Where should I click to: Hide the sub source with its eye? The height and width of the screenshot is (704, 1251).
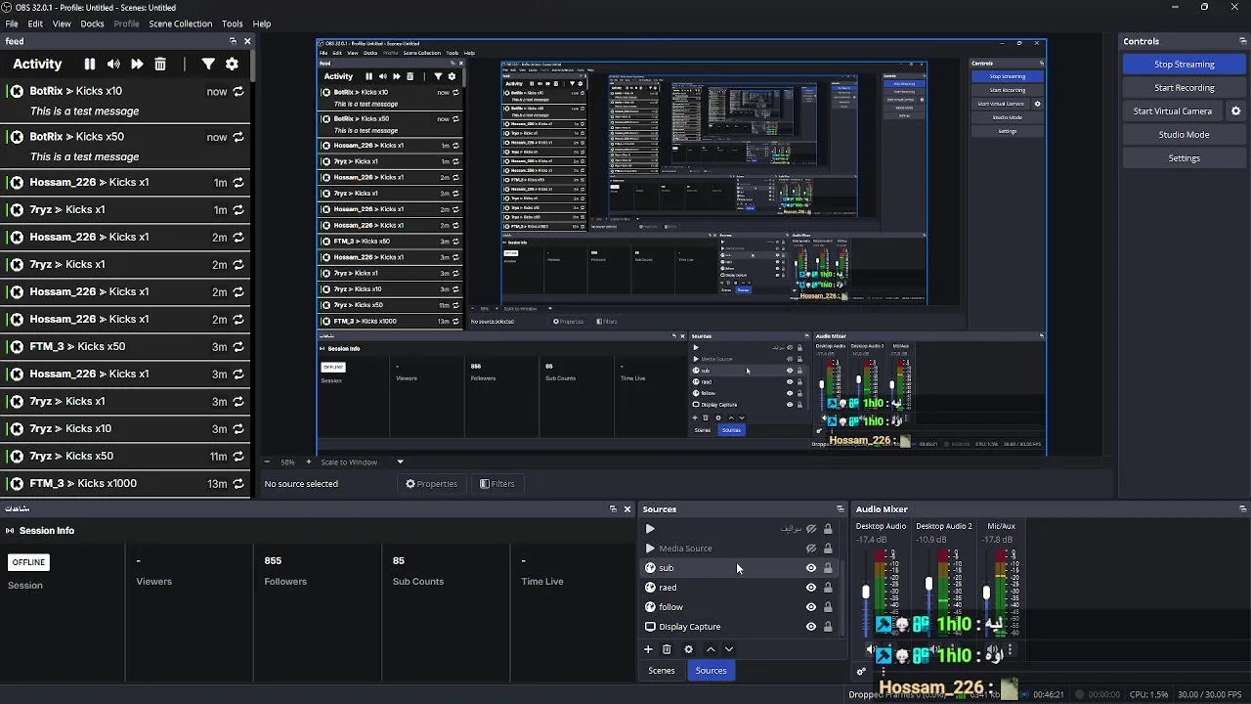click(811, 568)
